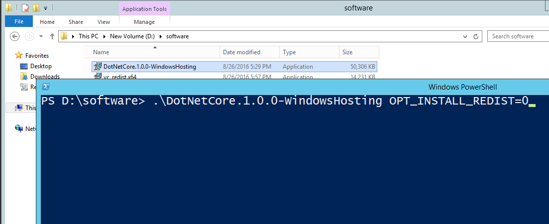Select the Application Tools contextual tab header
Screen dimensions: 549x224
[144, 9]
